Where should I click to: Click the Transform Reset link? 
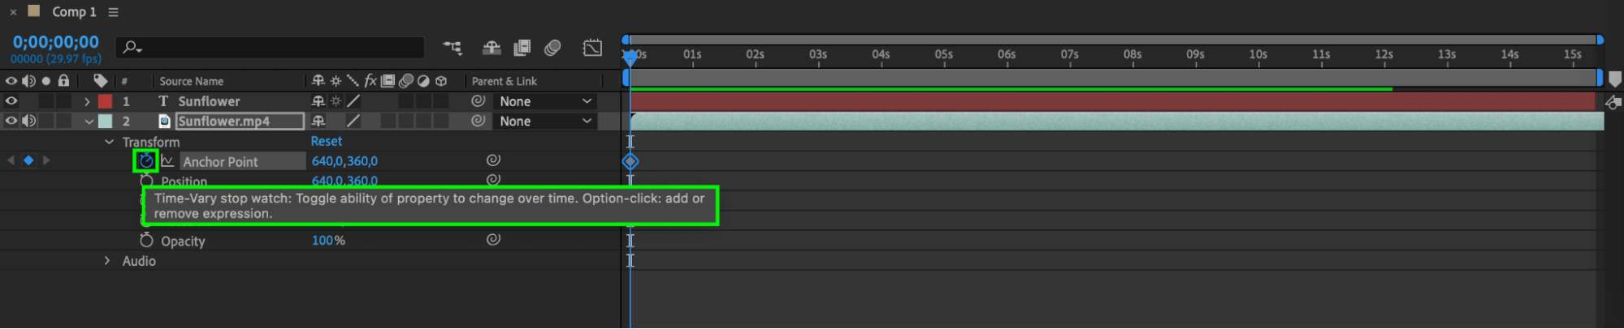click(x=327, y=141)
